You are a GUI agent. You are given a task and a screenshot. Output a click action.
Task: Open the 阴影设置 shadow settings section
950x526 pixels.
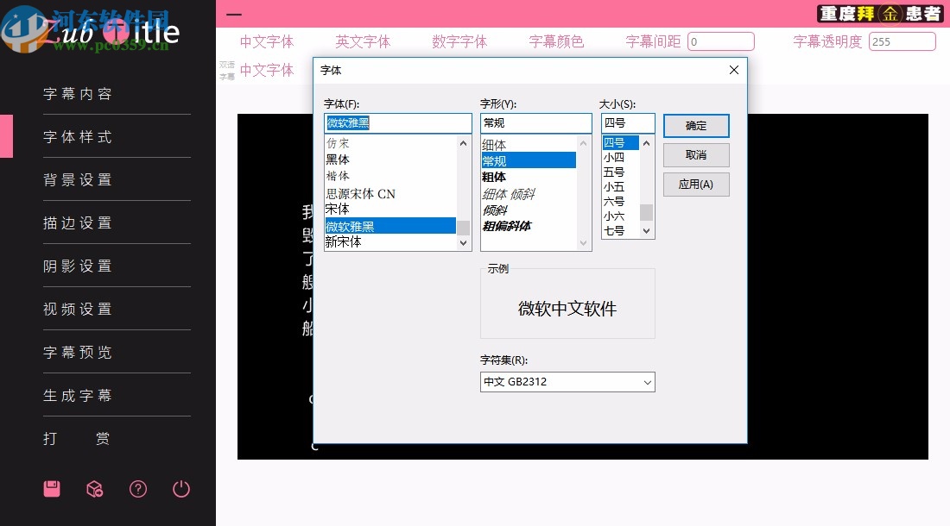[x=78, y=266]
